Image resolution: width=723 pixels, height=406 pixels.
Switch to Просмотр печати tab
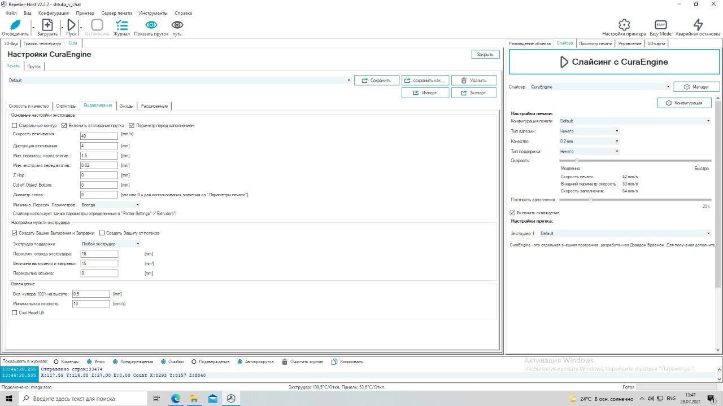[x=595, y=43]
